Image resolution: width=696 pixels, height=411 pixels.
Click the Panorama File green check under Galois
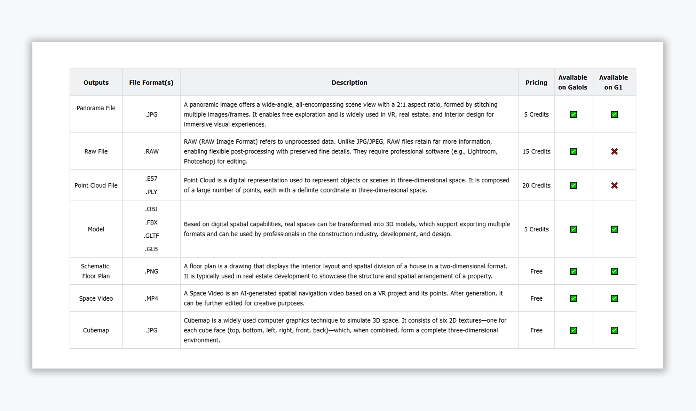pos(574,114)
